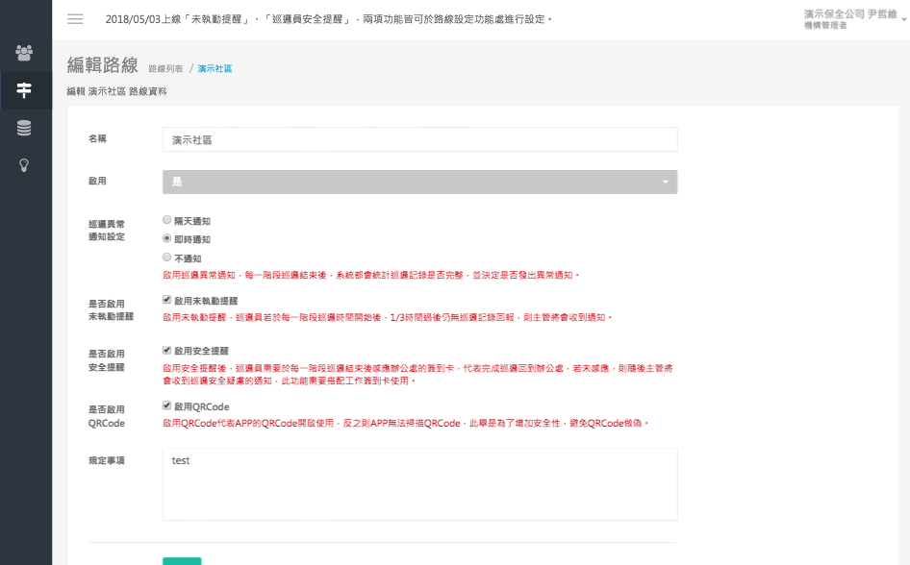Open the database stack sidebar icon
This screenshot has width=910, height=565.
[24, 128]
